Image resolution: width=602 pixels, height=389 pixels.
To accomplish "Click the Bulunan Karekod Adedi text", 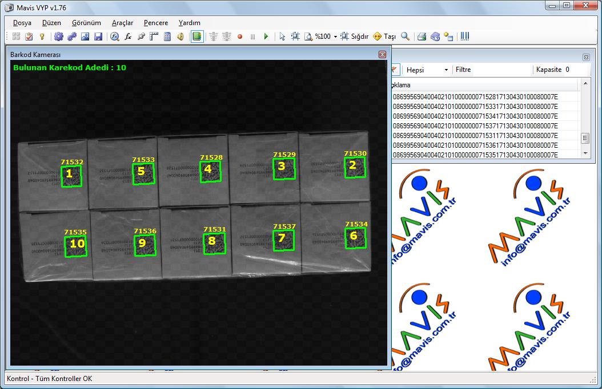I will (70, 67).
